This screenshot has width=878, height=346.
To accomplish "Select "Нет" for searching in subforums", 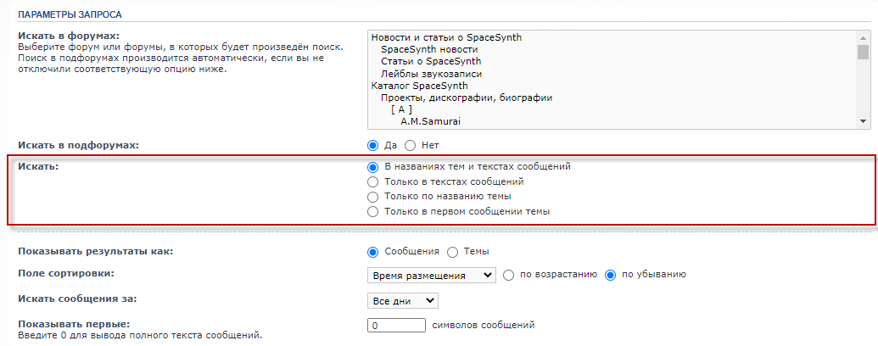I will tap(410, 146).
